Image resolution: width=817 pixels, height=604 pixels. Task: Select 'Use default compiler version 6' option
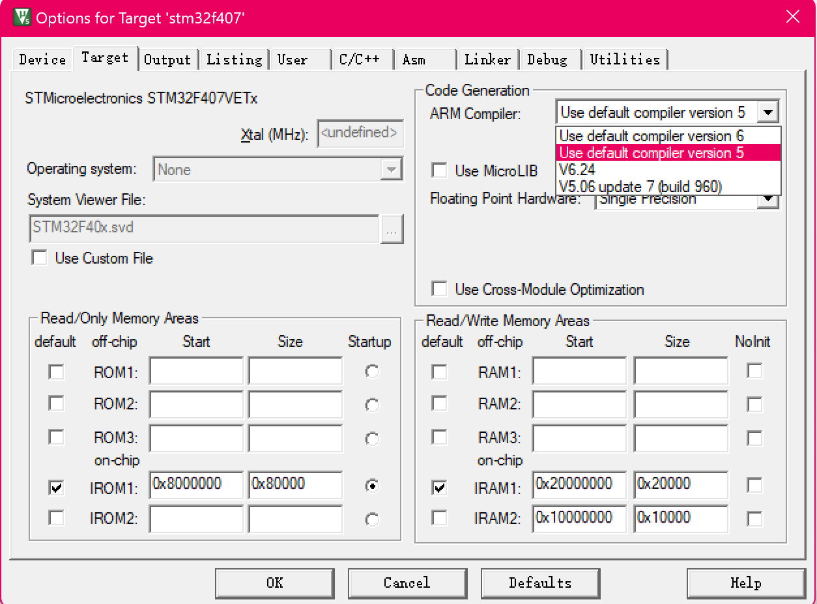tap(668, 136)
